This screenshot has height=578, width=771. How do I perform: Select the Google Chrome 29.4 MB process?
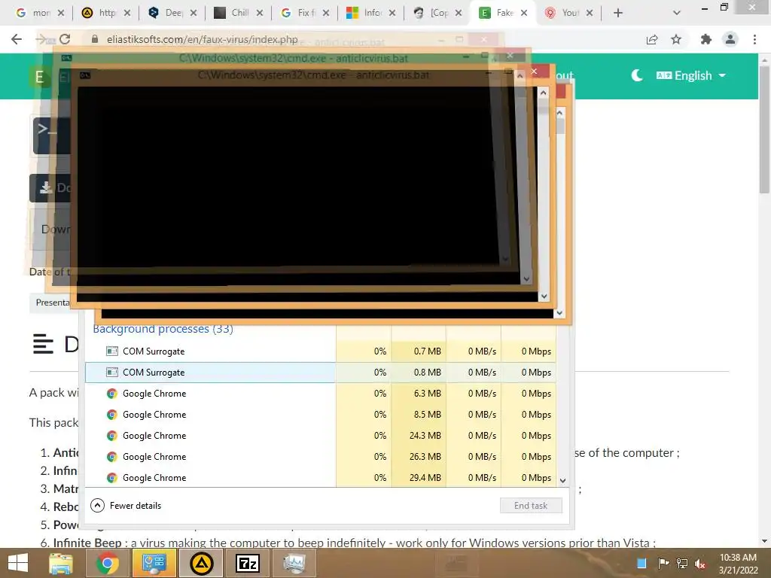click(320, 478)
